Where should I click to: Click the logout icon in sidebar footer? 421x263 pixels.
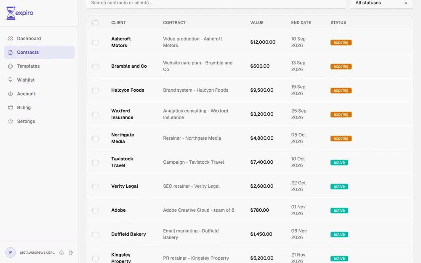coord(71,253)
